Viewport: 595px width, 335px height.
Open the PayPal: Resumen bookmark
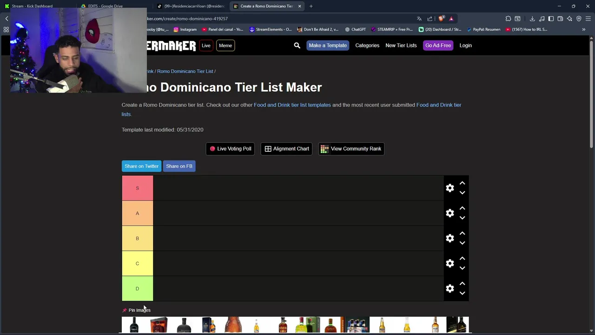click(x=483, y=29)
